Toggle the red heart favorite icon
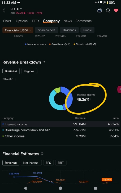Viewport: 121px width, 193px height. 116,11
